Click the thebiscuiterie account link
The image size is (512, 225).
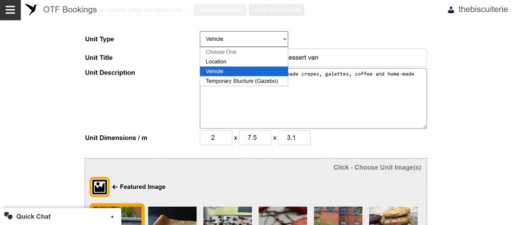click(483, 10)
